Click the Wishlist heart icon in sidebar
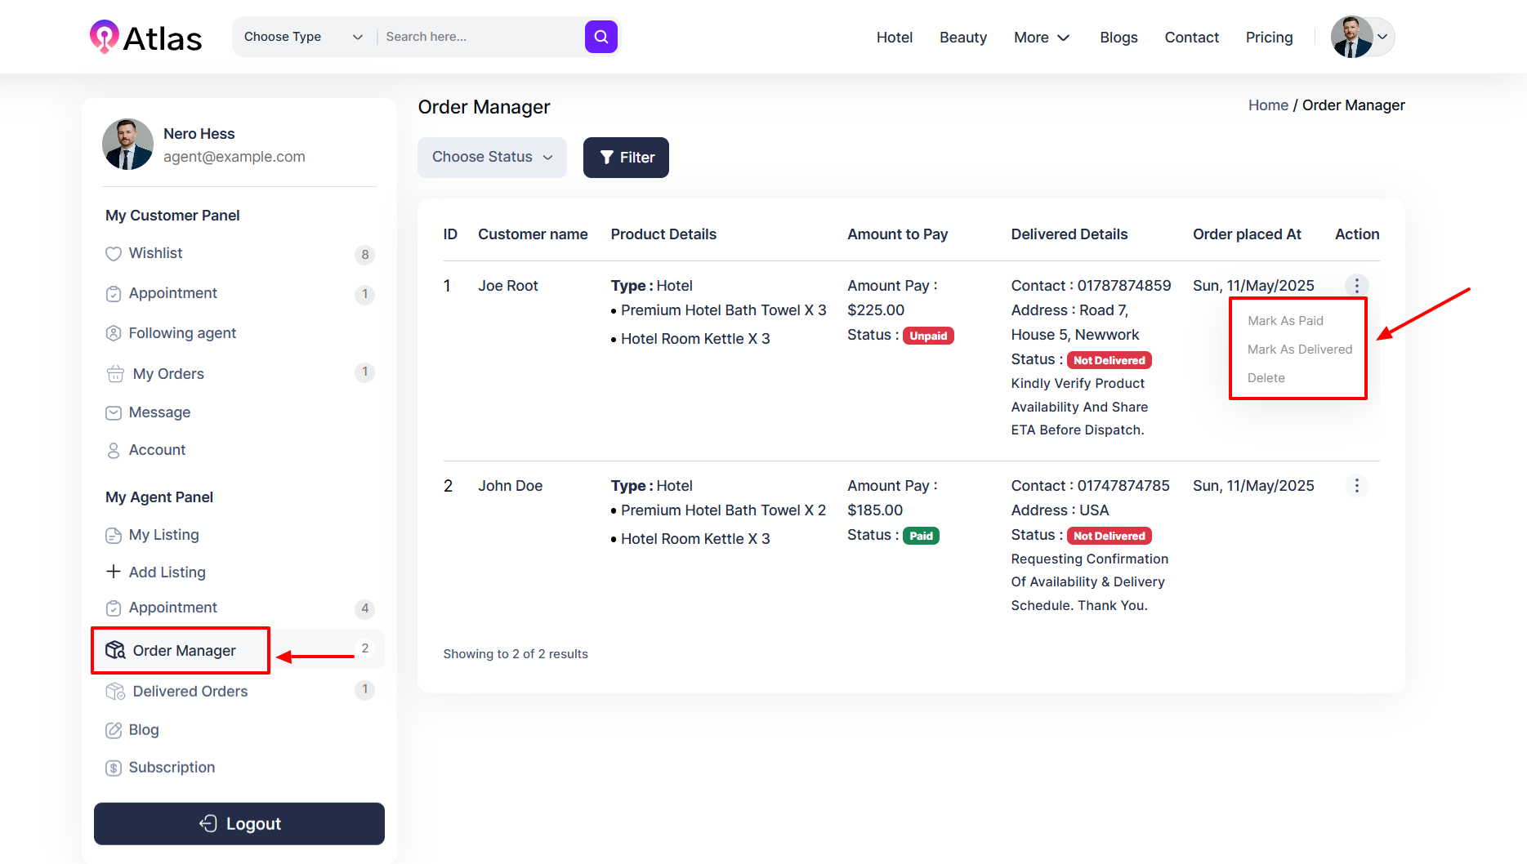Image resolution: width=1527 pixels, height=864 pixels. click(114, 254)
